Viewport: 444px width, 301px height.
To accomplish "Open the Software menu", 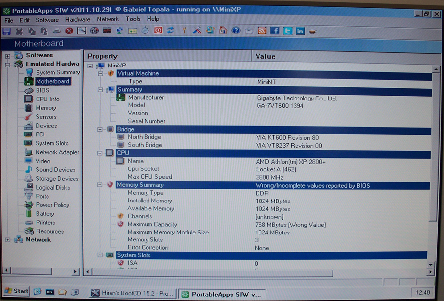I will (x=47, y=20).
